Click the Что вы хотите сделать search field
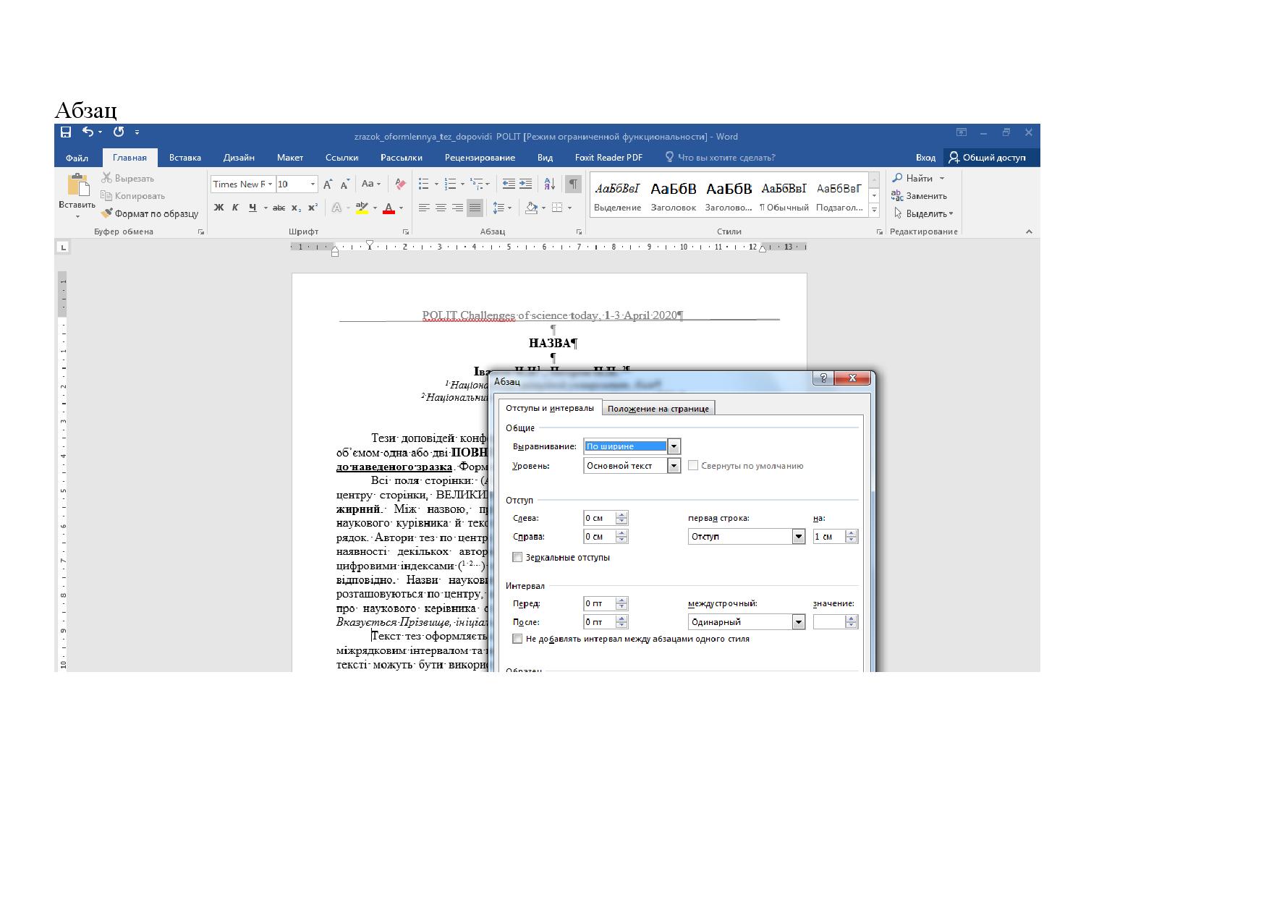The image size is (1269, 897). point(726,158)
